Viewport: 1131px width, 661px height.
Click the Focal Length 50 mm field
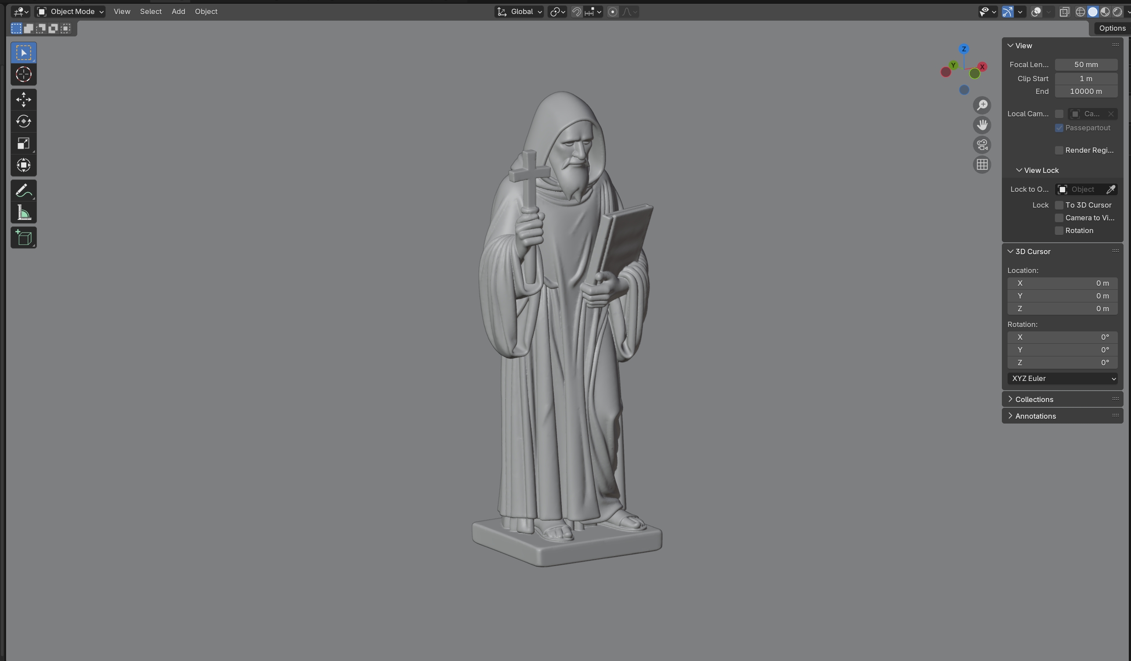(1086, 65)
